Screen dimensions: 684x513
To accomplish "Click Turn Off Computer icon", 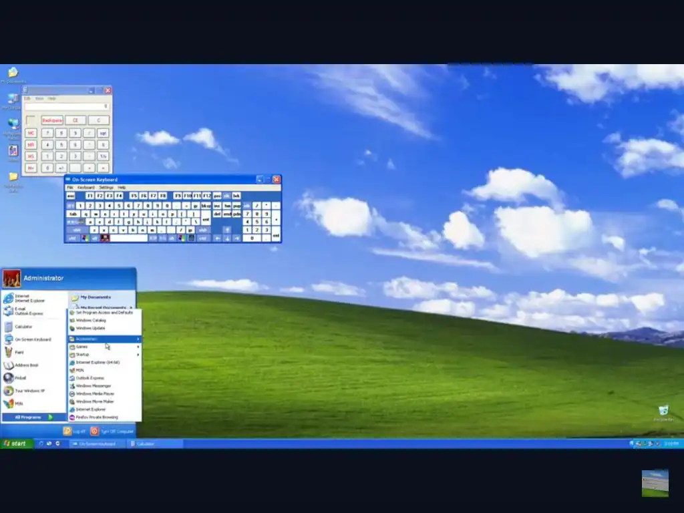I will point(94,431).
